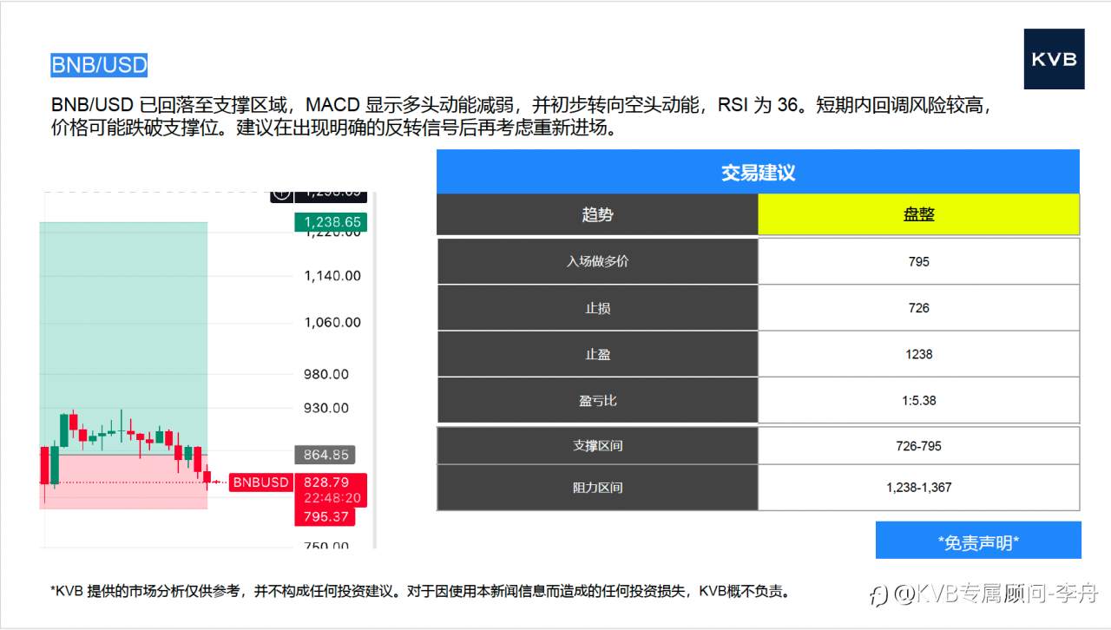
Task: Click the red 795.37 price label
Action: coord(325,515)
